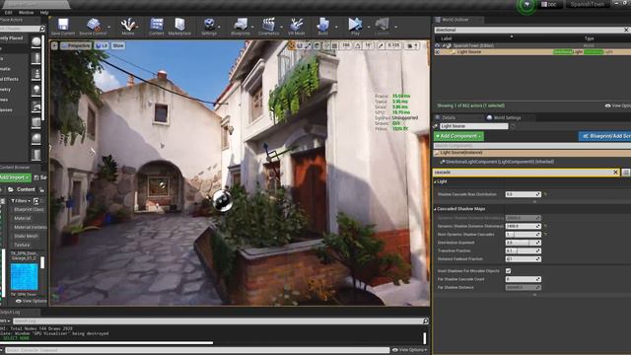Toggle world/local coordinate space icon
The height and width of the screenshot is (355, 631).
point(317,45)
